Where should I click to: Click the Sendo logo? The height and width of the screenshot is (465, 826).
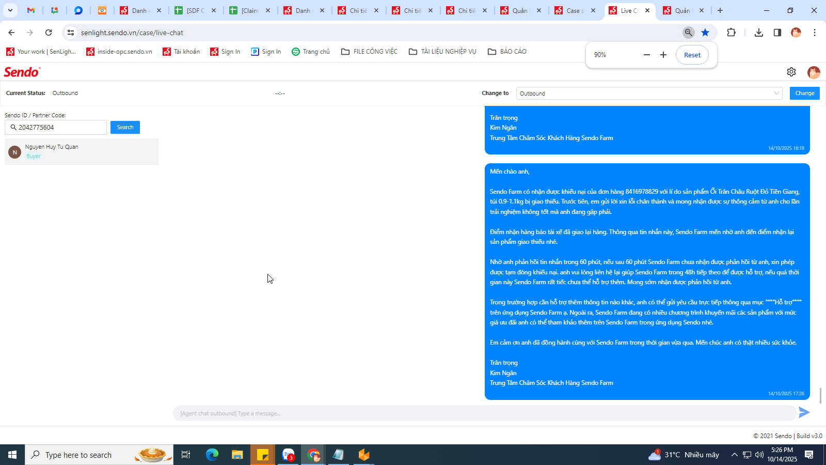point(22,72)
